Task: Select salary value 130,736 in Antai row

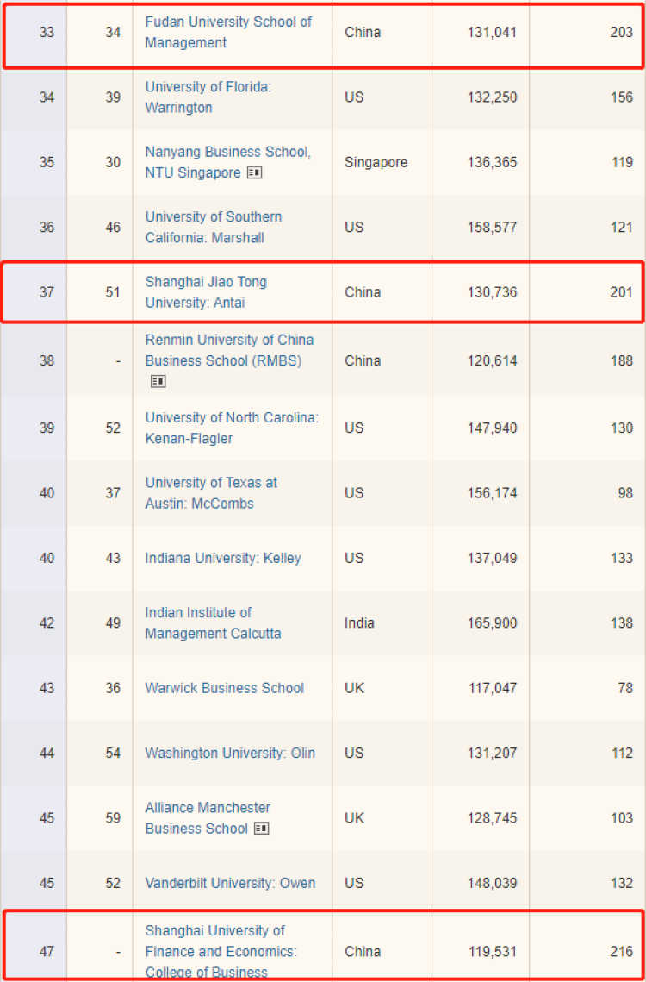Action: pyautogui.click(x=492, y=292)
